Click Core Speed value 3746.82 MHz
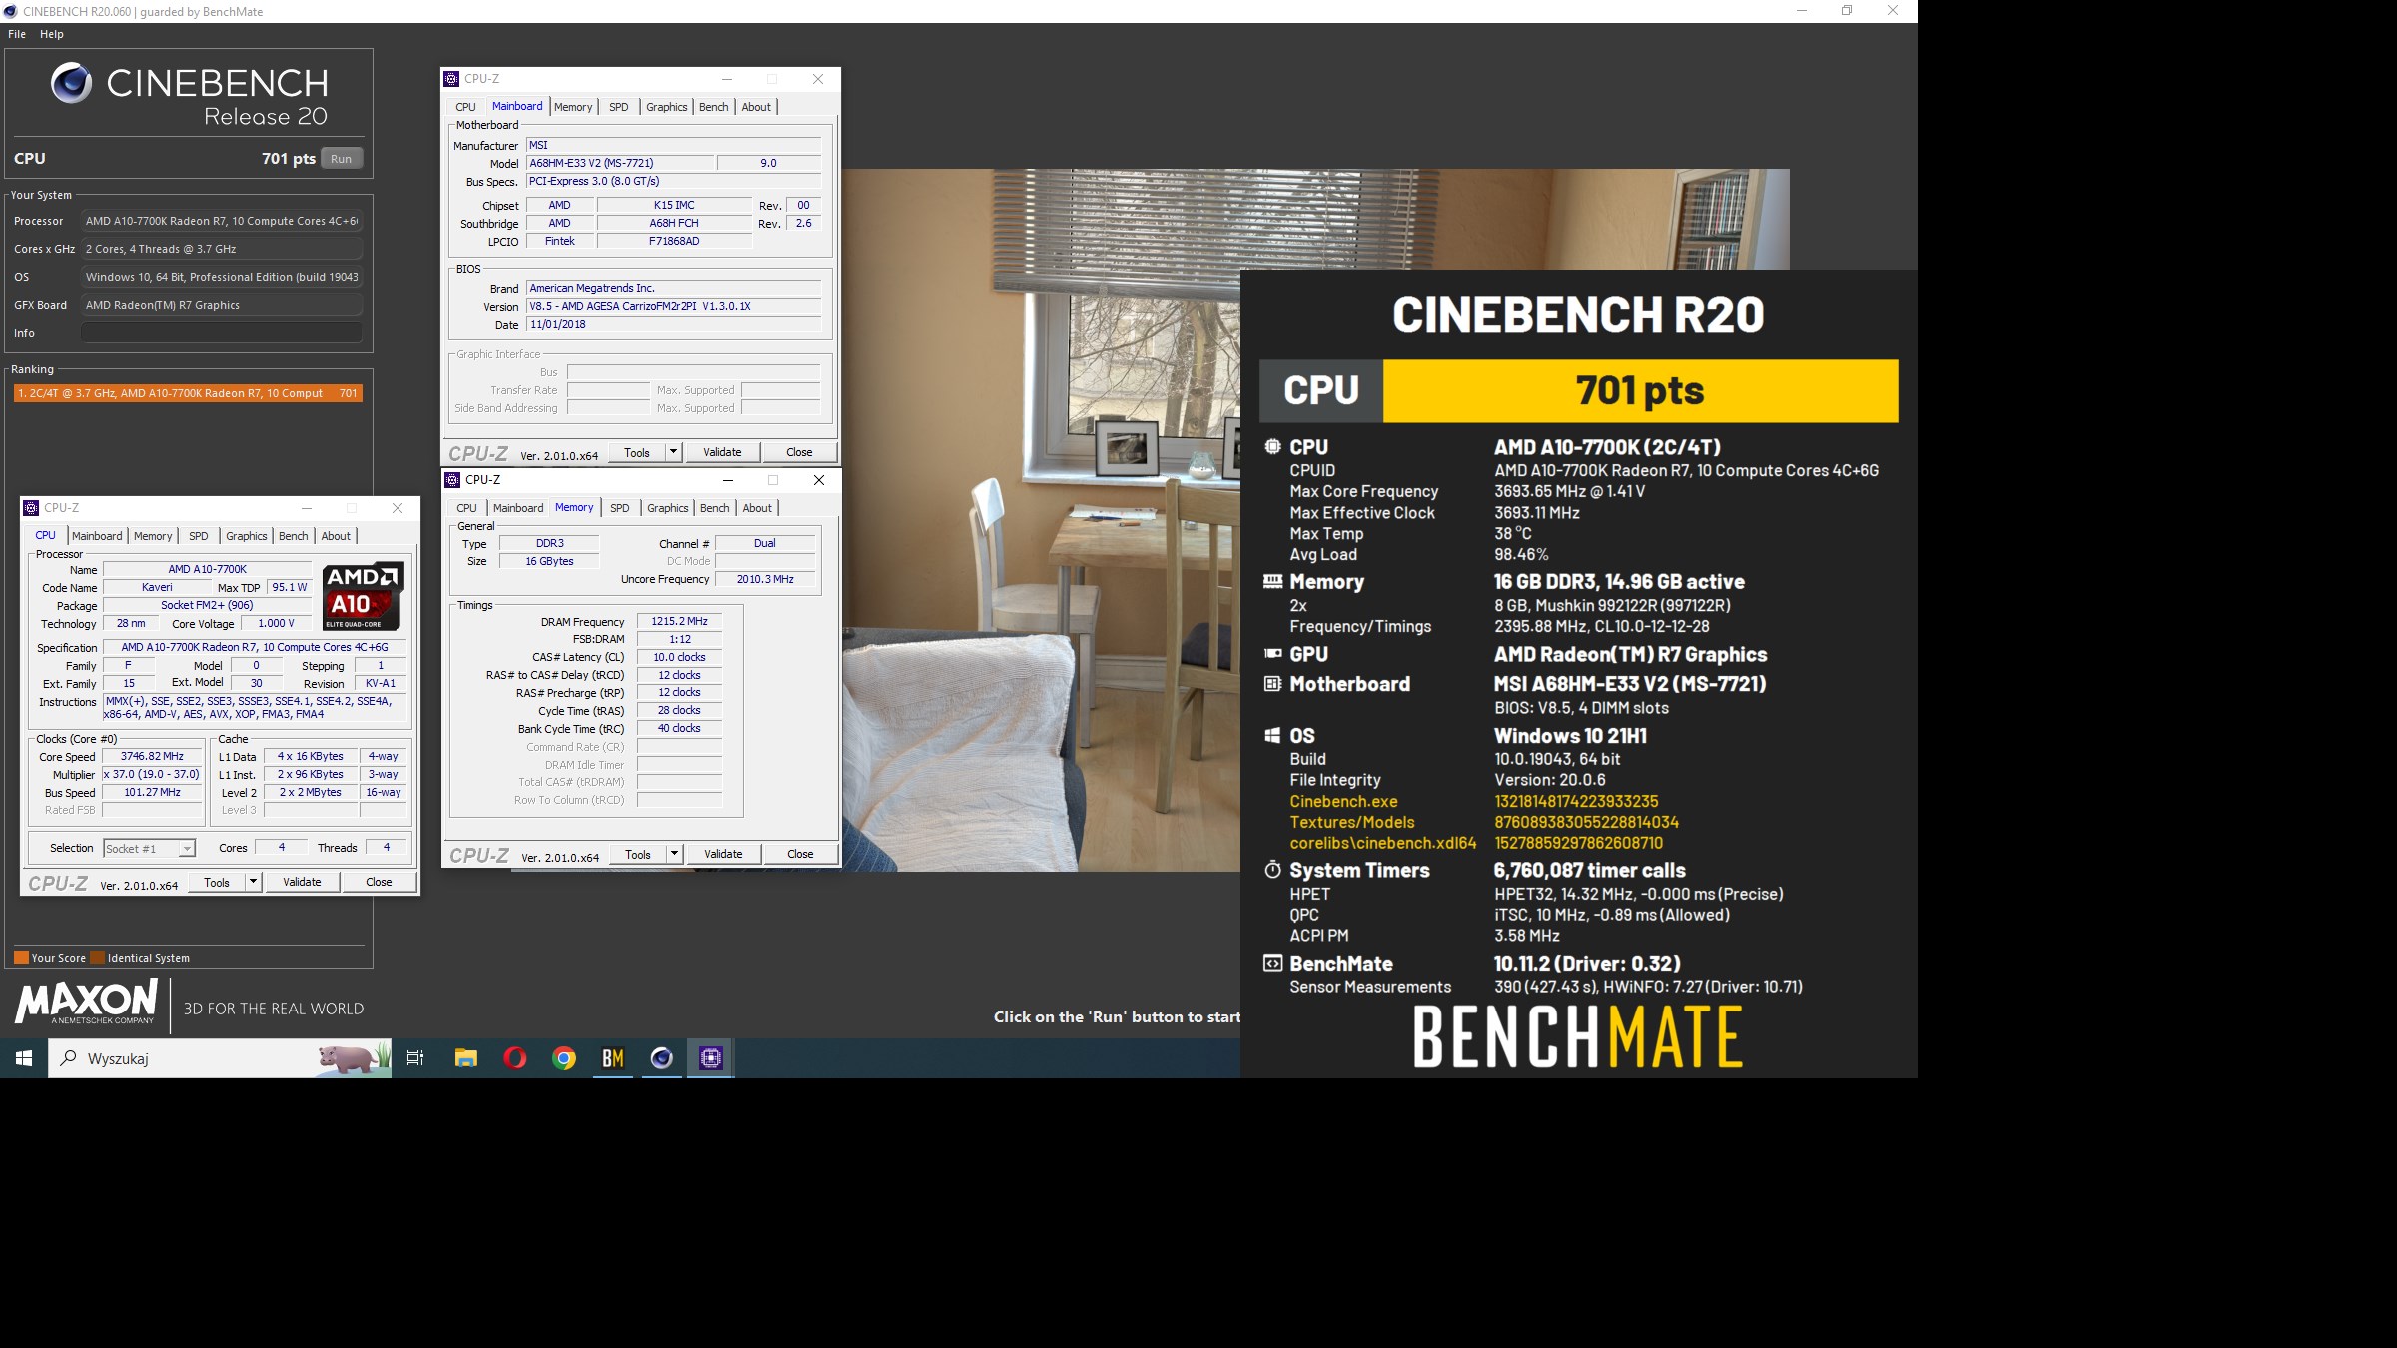Viewport: 2397px width, 1348px height. point(152,757)
